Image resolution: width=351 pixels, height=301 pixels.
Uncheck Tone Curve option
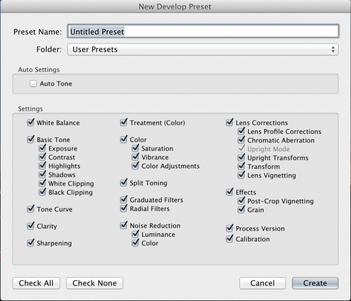point(31,209)
